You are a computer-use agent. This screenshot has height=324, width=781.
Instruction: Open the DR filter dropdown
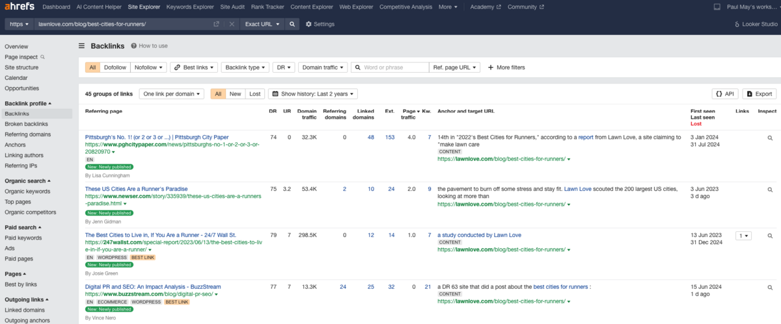pyautogui.click(x=283, y=68)
